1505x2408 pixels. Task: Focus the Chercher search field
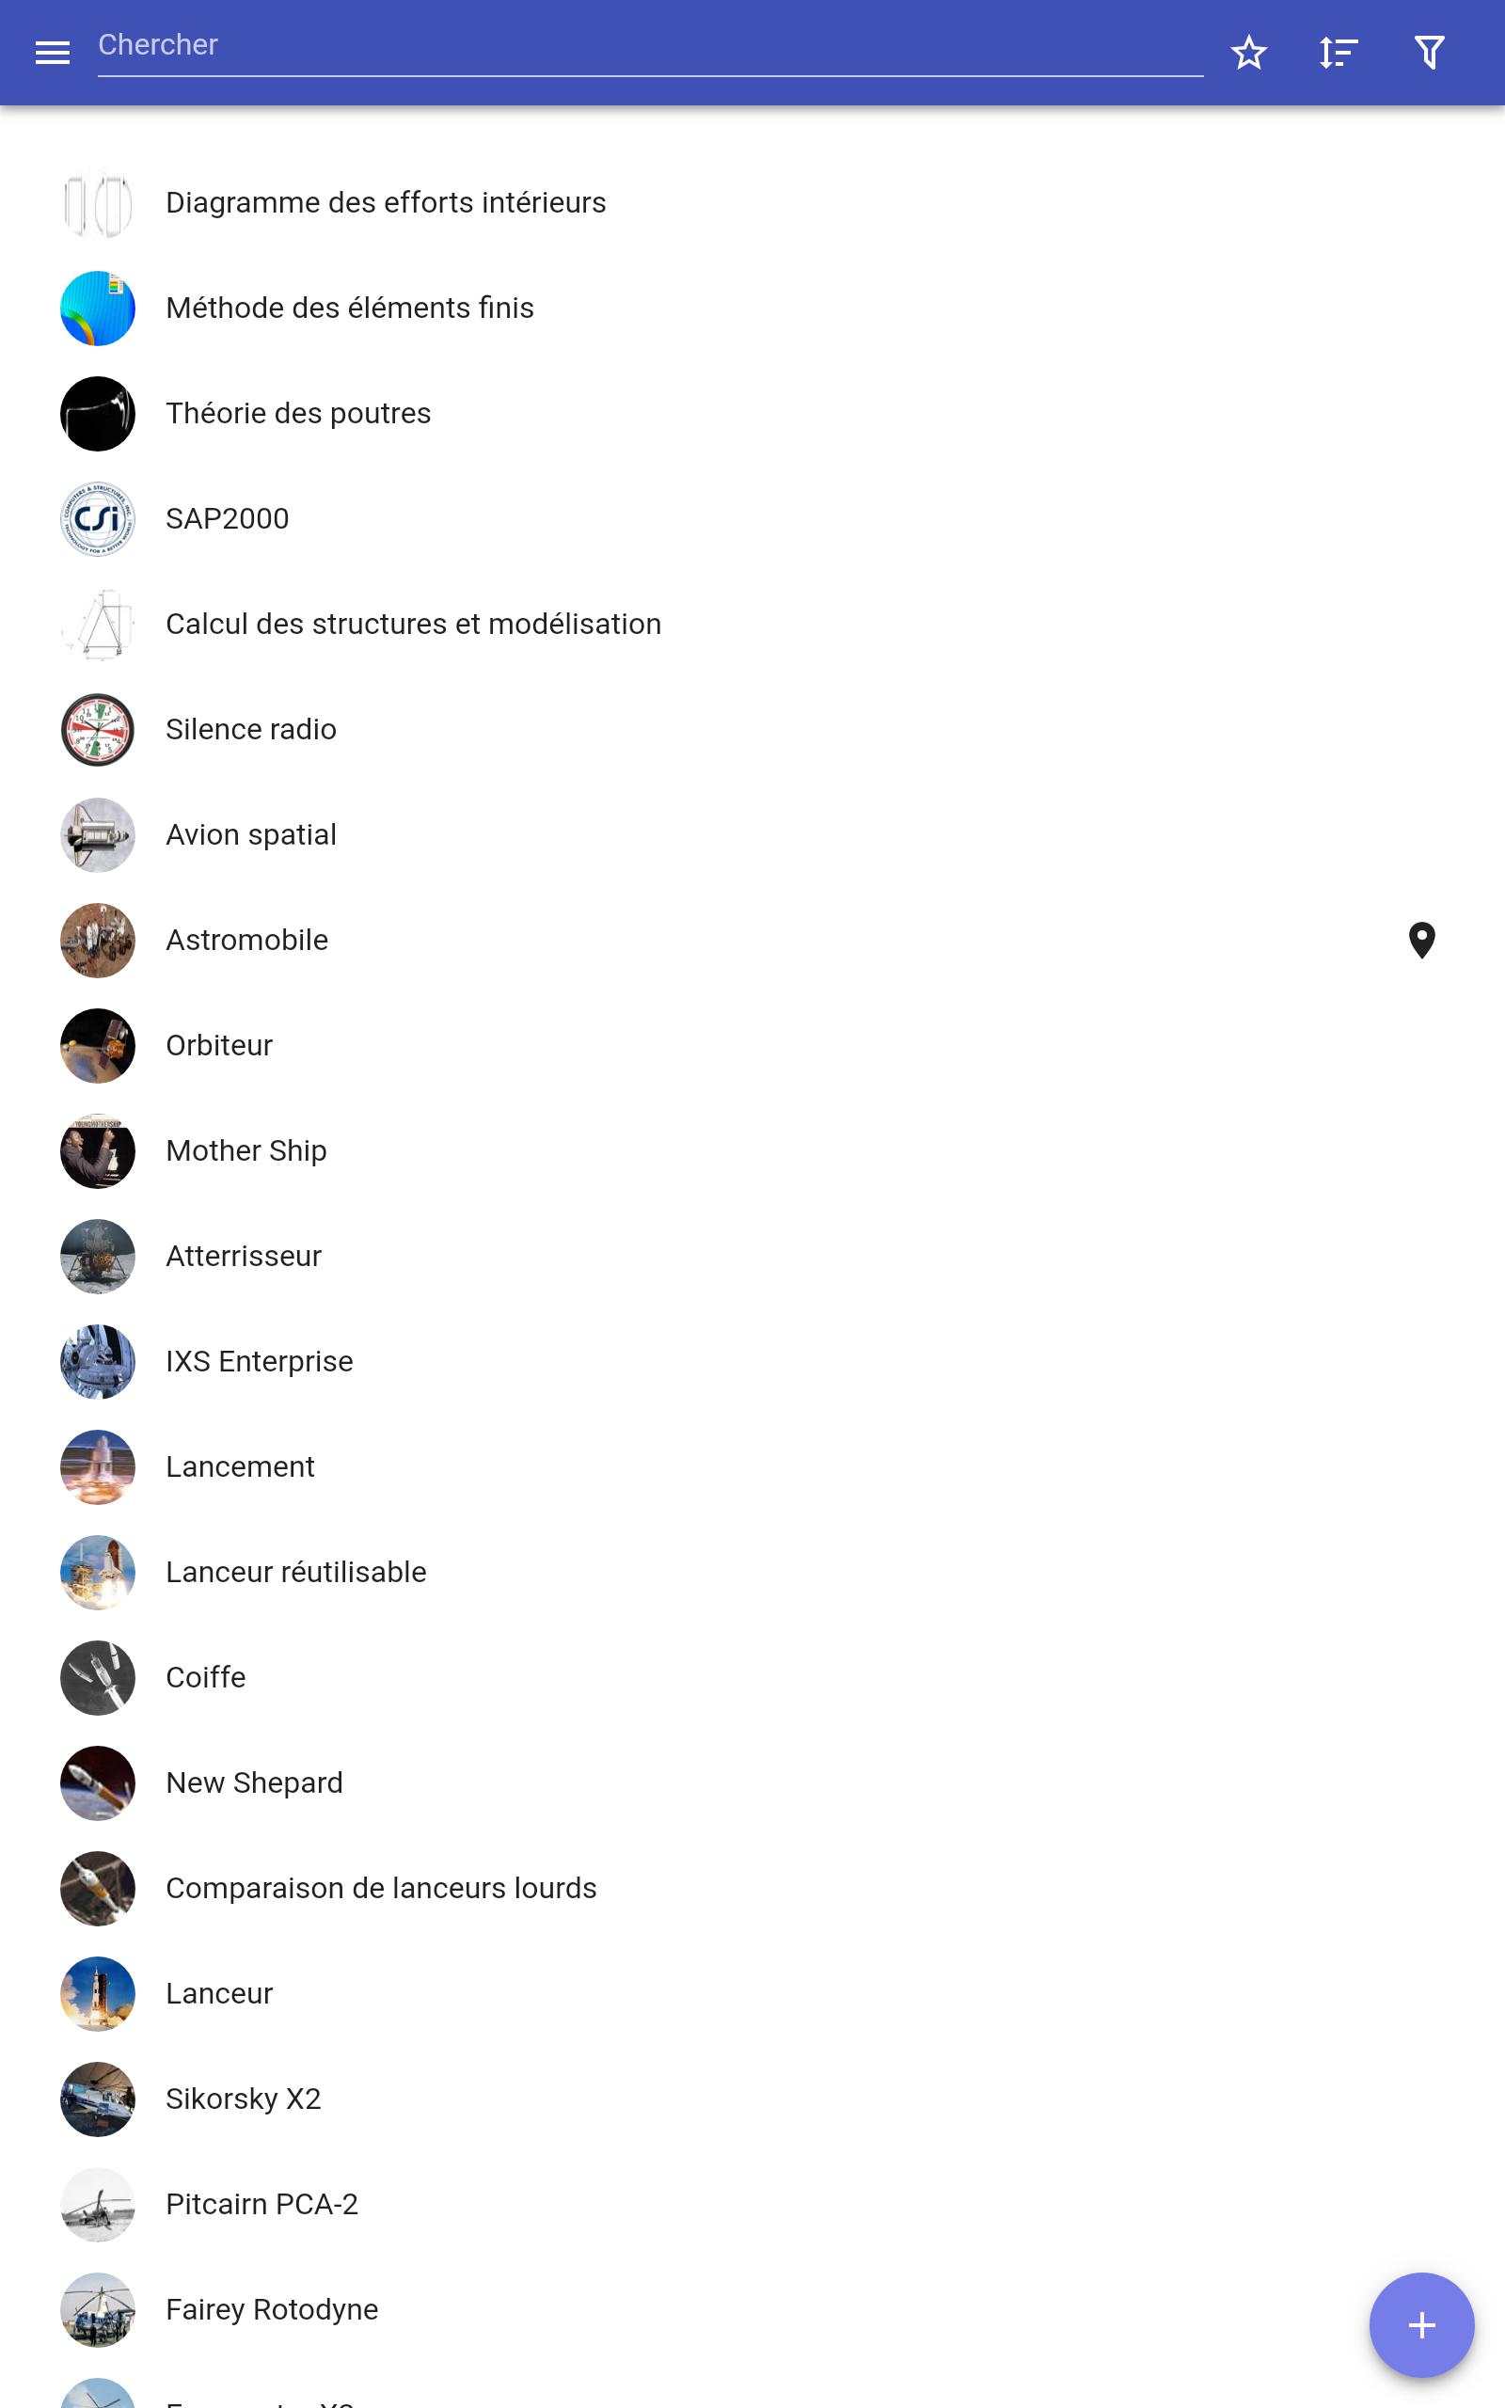pyautogui.click(x=650, y=47)
